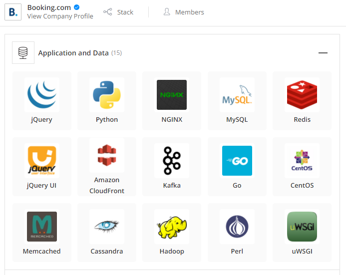Click the Redis text label
Viewport: 346px width, 275px height.
coord(302,119)
